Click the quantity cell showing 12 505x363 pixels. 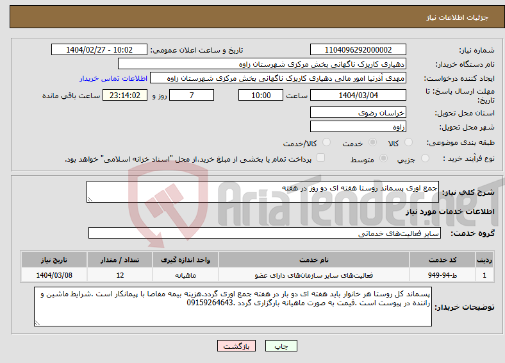[120, 275]
